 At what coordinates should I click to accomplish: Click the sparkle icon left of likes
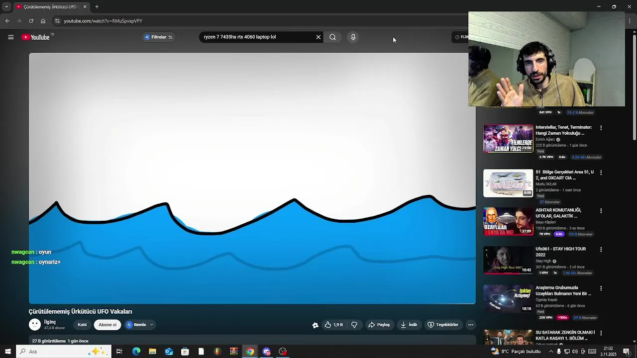coord(315,325)
